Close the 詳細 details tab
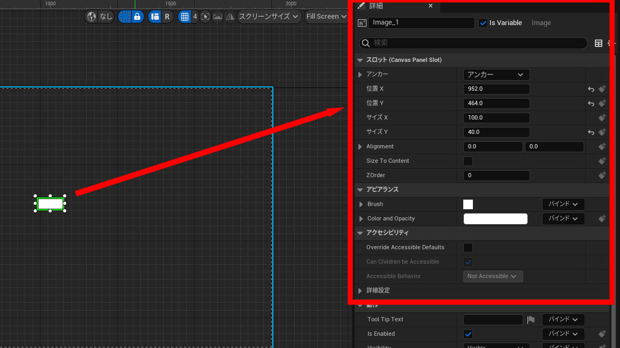 [x=431, y=6]
